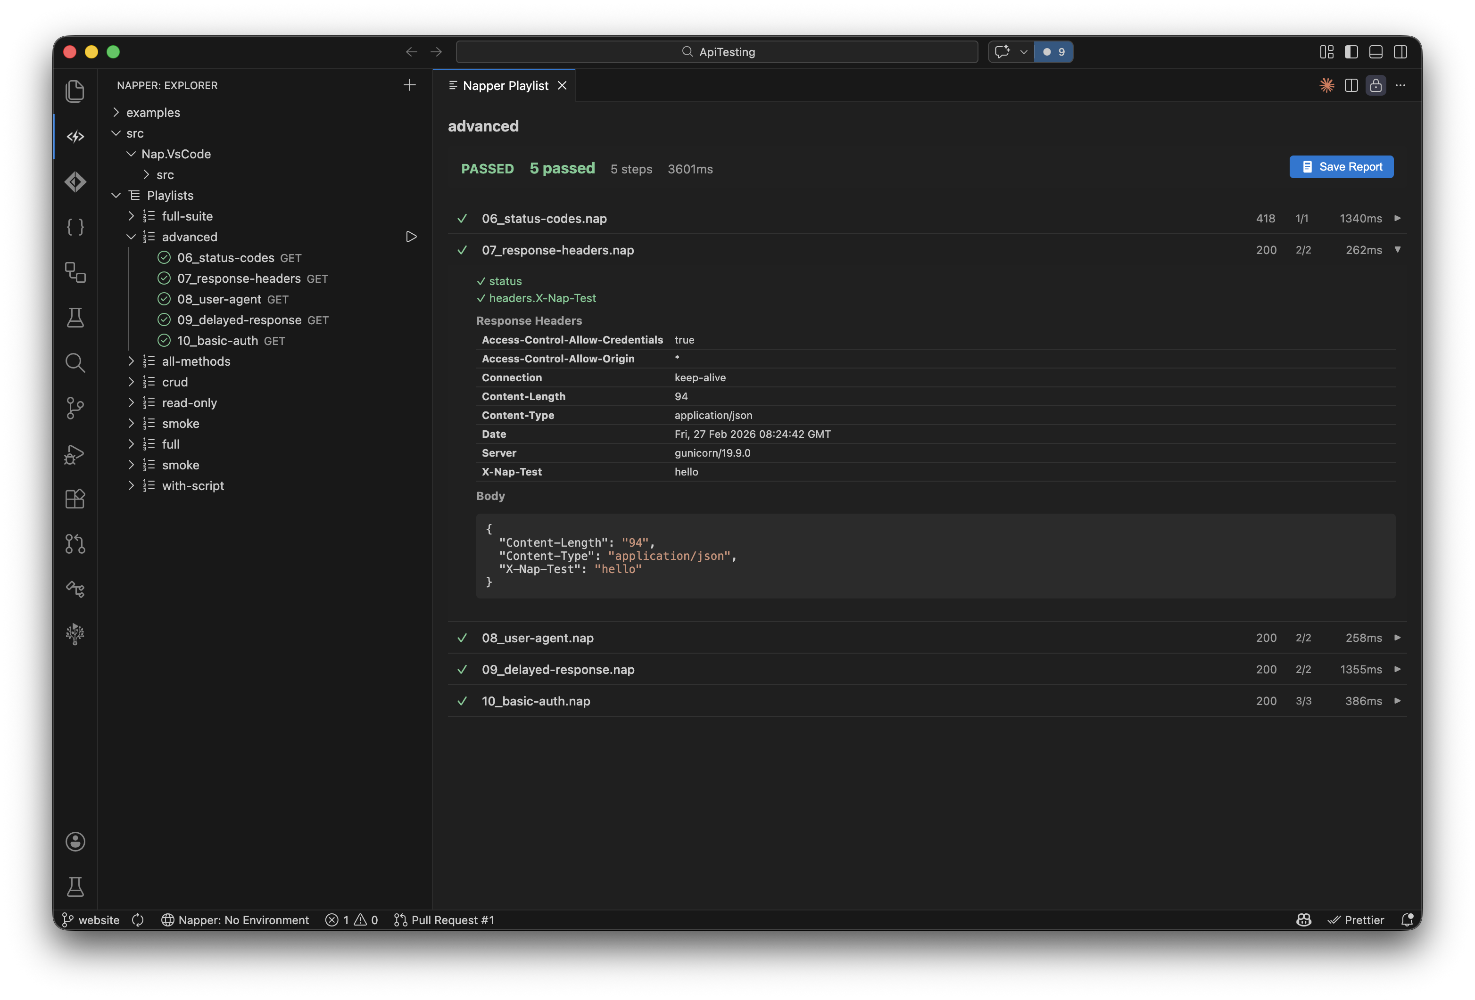Toggle the bottom panel visibility

pos(1376,51)
